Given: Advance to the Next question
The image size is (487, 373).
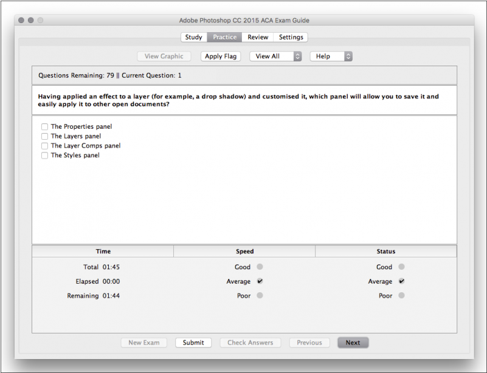Looking at the screenshot, I should coord(353,343).
